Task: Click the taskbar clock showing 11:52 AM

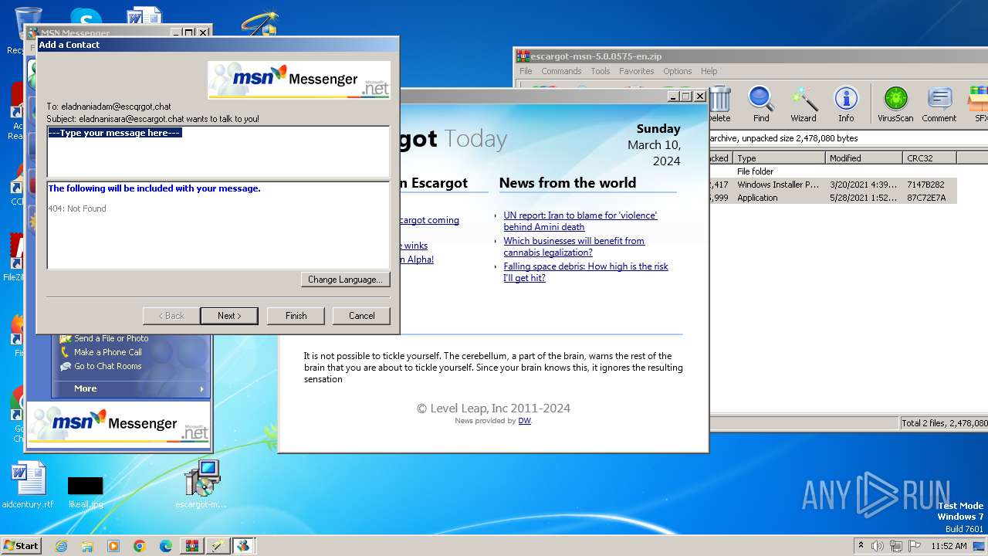Action: [x=949, y=546]
